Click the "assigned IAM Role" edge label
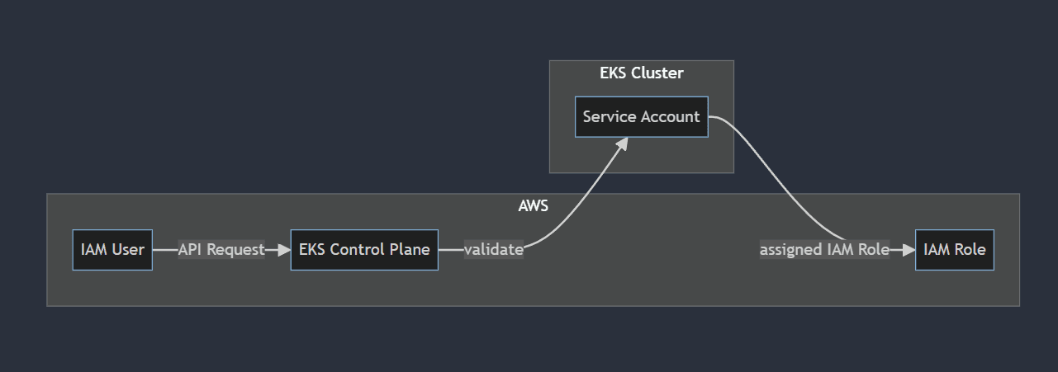 point(824,249)
